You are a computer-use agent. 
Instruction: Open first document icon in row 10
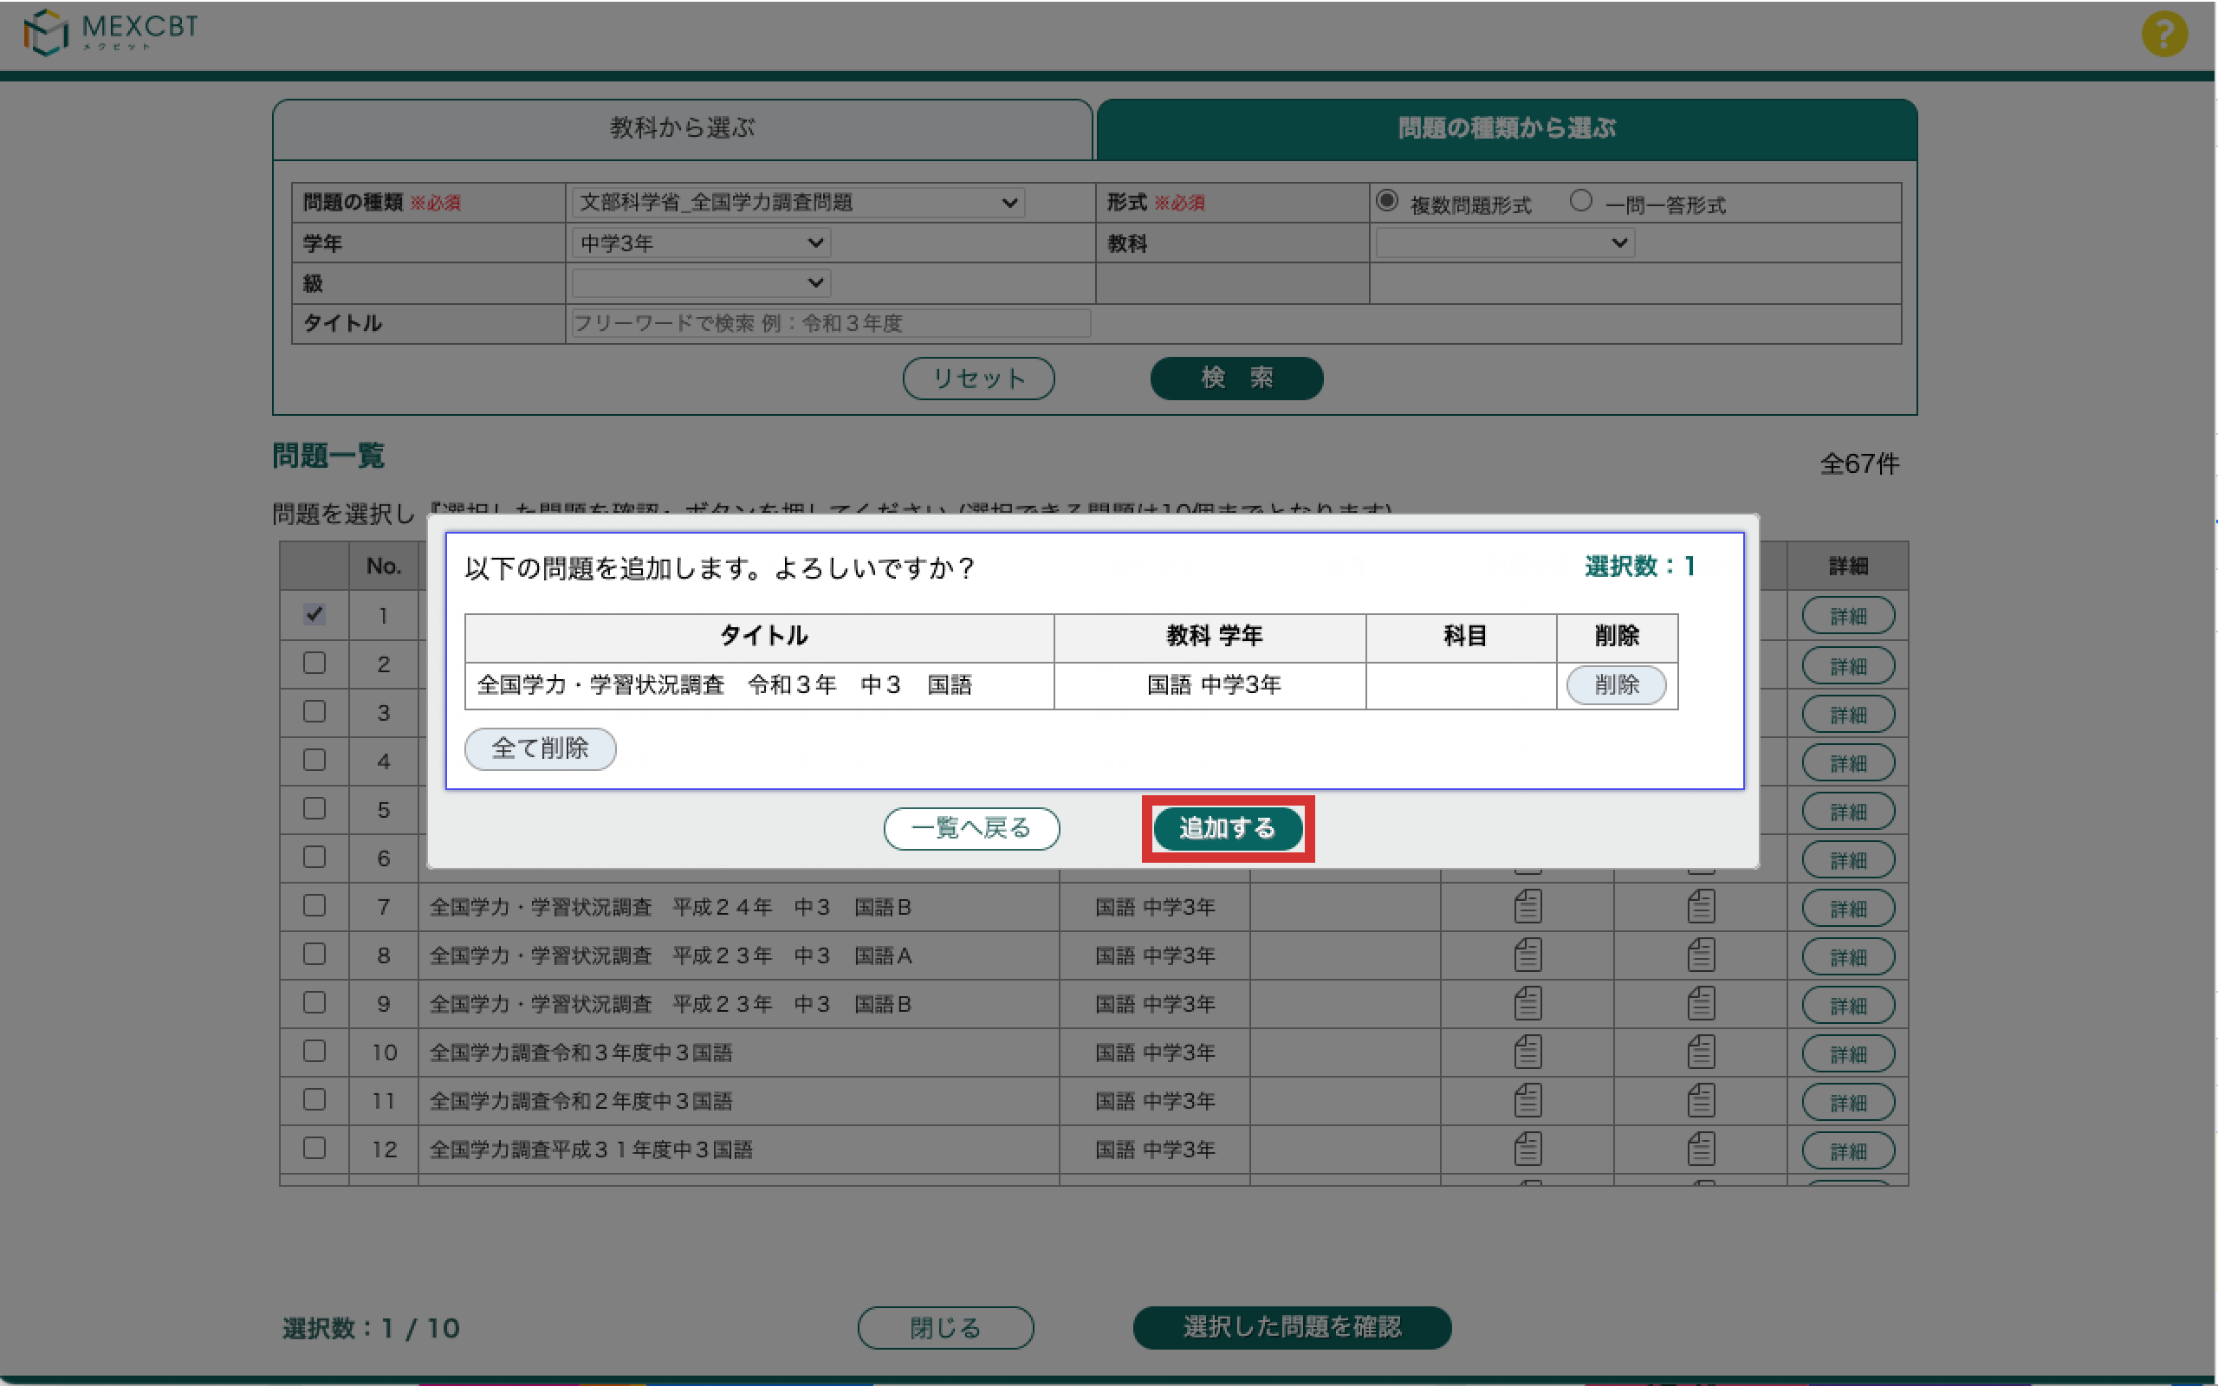1527,1052
